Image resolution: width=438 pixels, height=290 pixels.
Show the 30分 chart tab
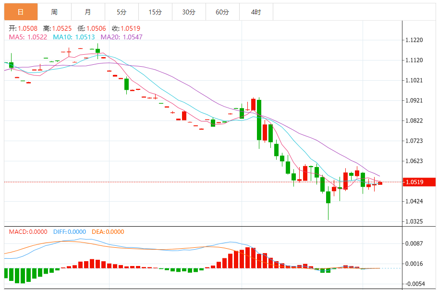(x=189, y=12)
